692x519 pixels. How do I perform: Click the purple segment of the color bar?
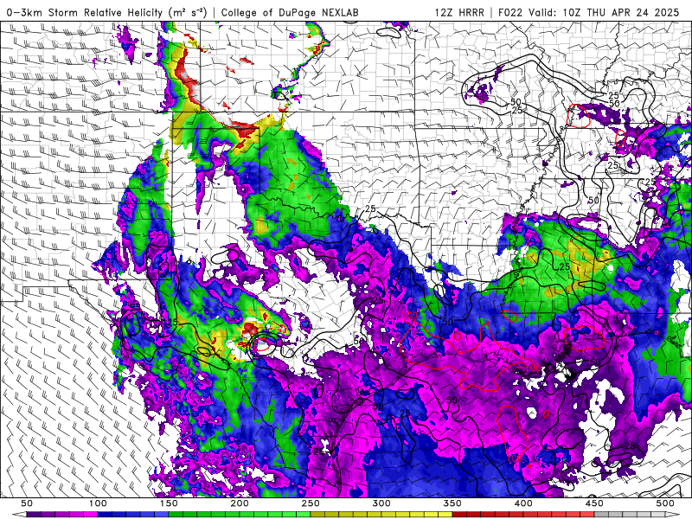[62, 515]
